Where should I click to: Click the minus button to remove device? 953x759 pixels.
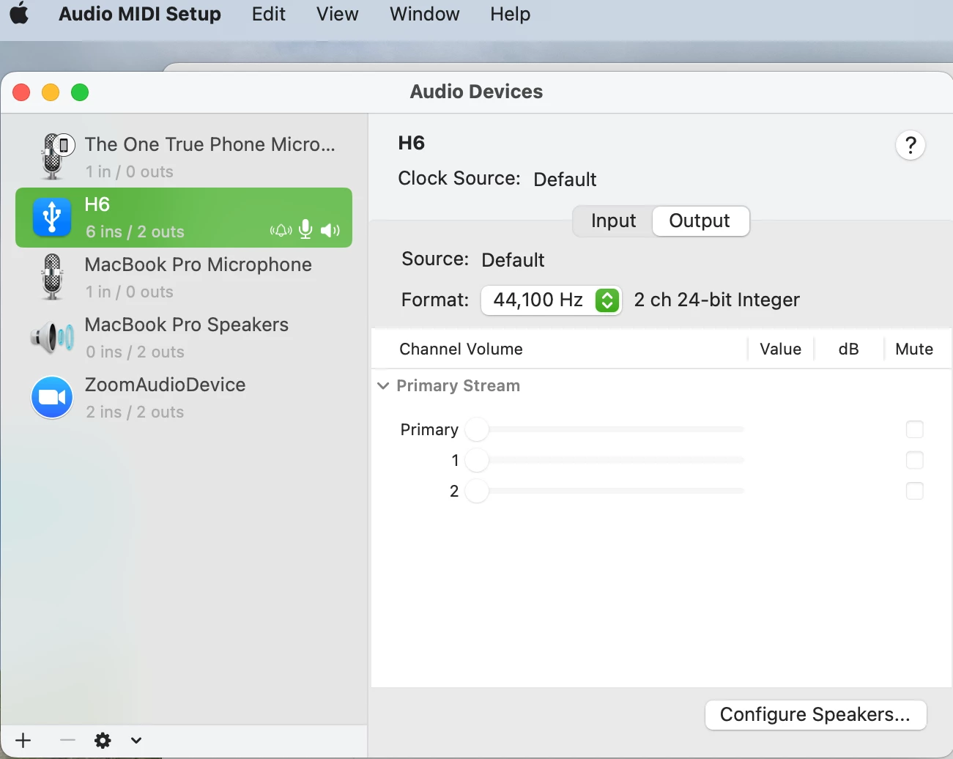[67, 740]
